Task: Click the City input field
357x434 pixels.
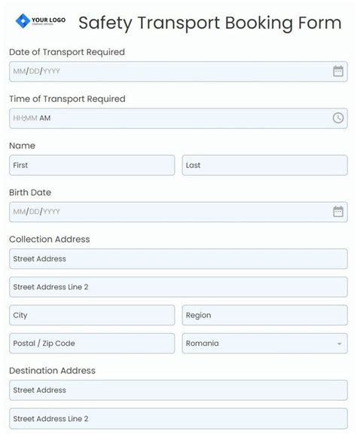Action: pos(92,315)
